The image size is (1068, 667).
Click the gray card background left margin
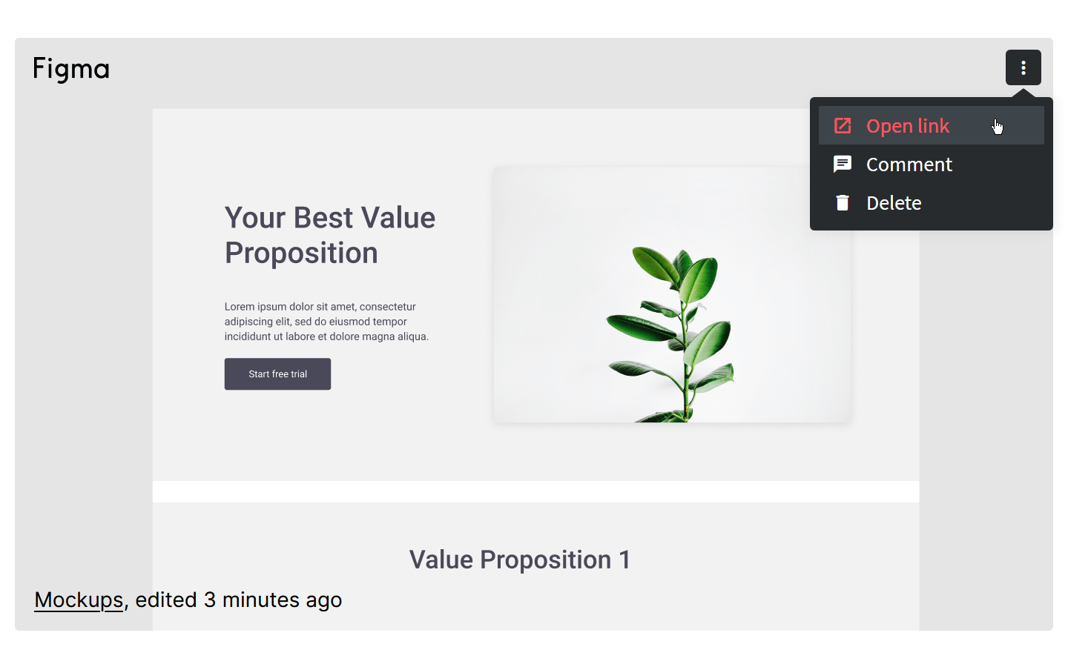84,333
